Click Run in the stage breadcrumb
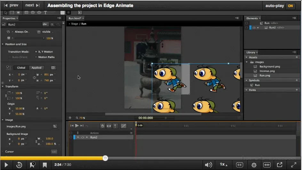The height and width of the screenshot is (170, 302). [x=84, y=24]
